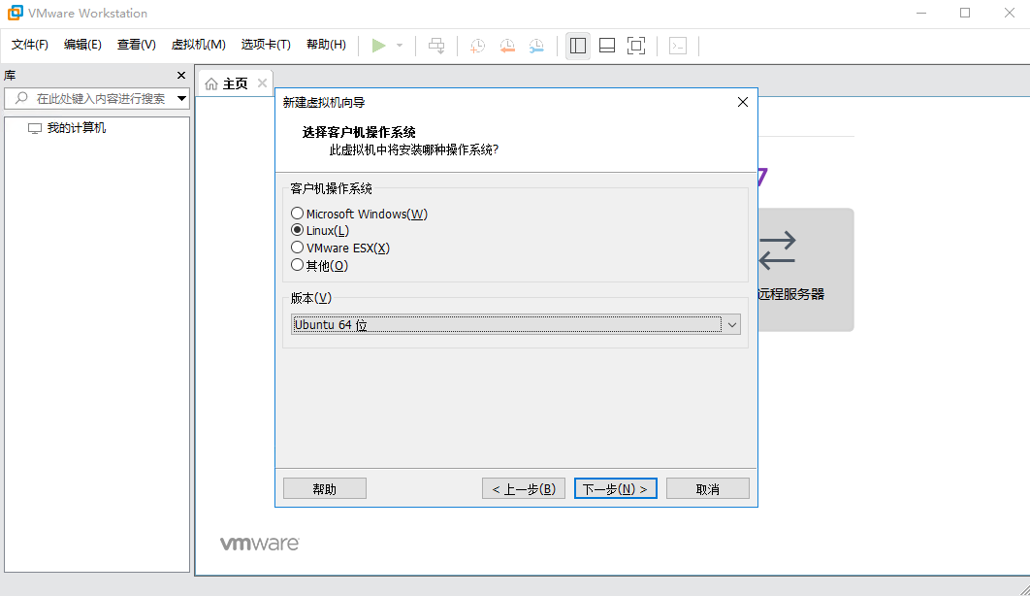
Task: Click the VMware Workstation app logo icon
Action: click(16, 13)
